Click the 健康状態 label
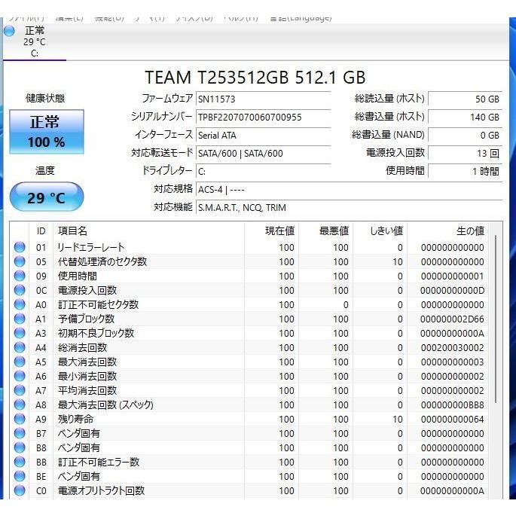Viewport: 516px width, 516px height. [45, 98]
